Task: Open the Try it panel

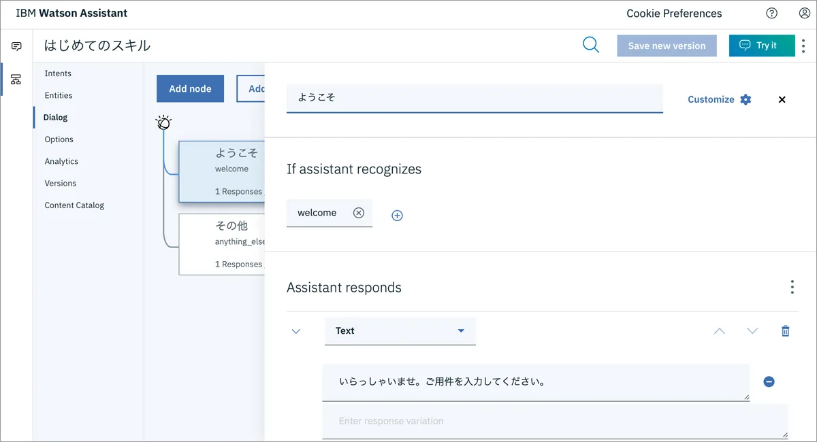Action: (762, 46)
